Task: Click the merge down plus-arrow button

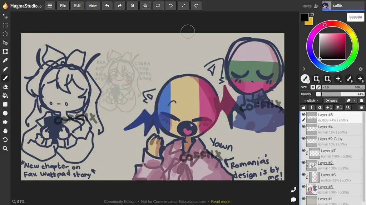Action: click(x=329, y=107)
